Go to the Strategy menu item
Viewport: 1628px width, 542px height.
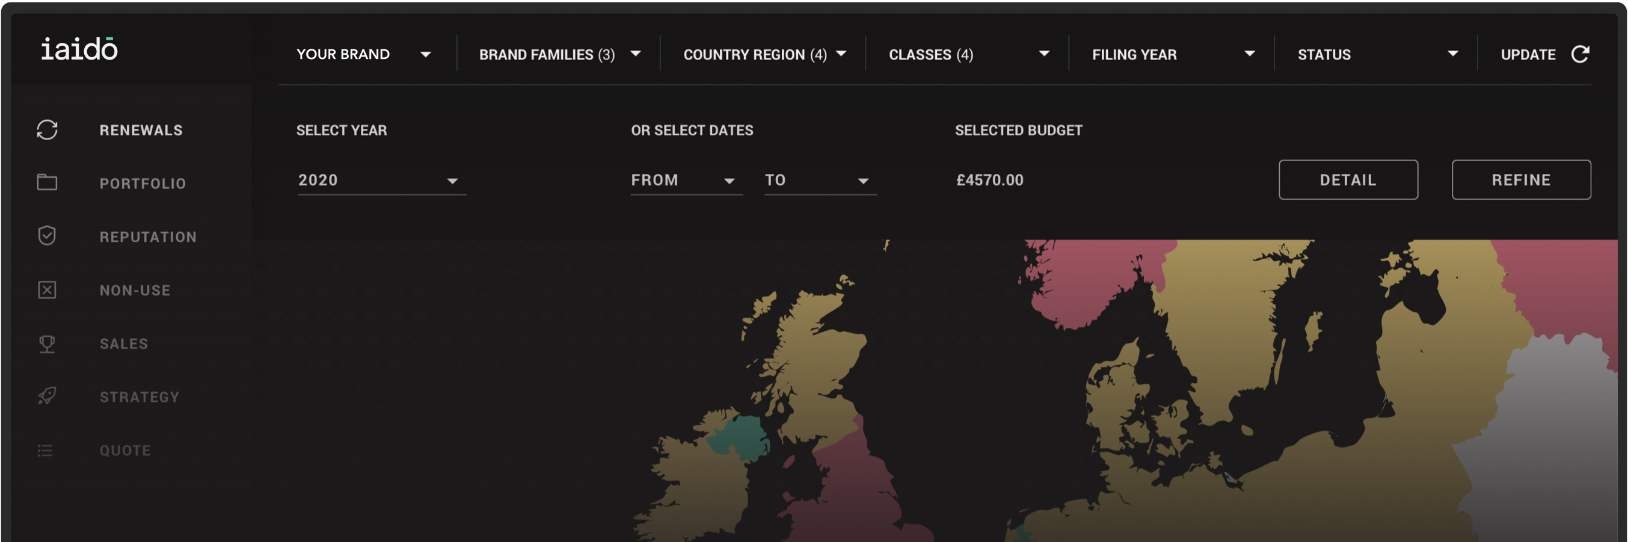139,397
